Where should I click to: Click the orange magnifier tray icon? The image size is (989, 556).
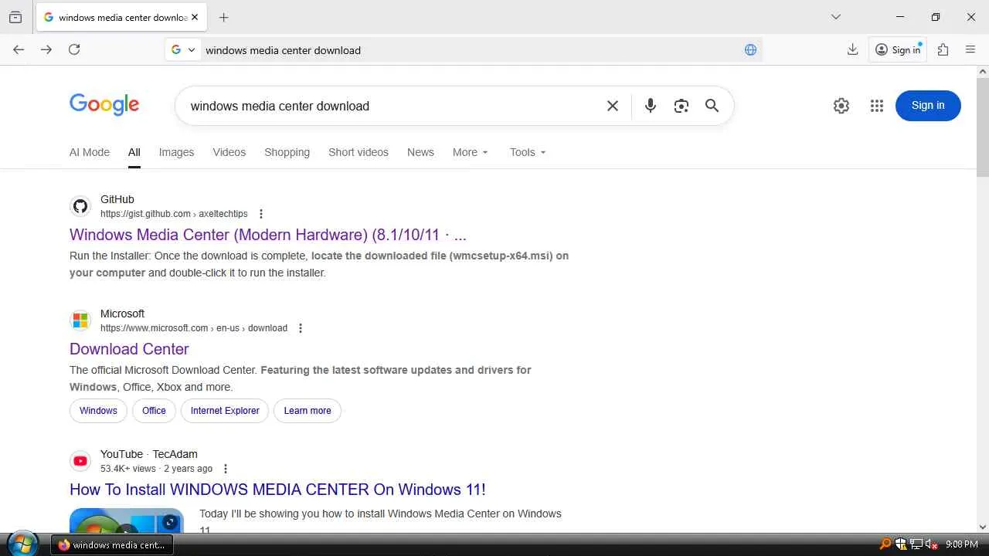(x=885, y=544)
